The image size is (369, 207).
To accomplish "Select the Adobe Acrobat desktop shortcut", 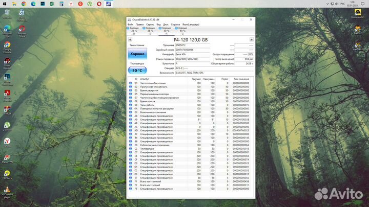I will 7,96.
